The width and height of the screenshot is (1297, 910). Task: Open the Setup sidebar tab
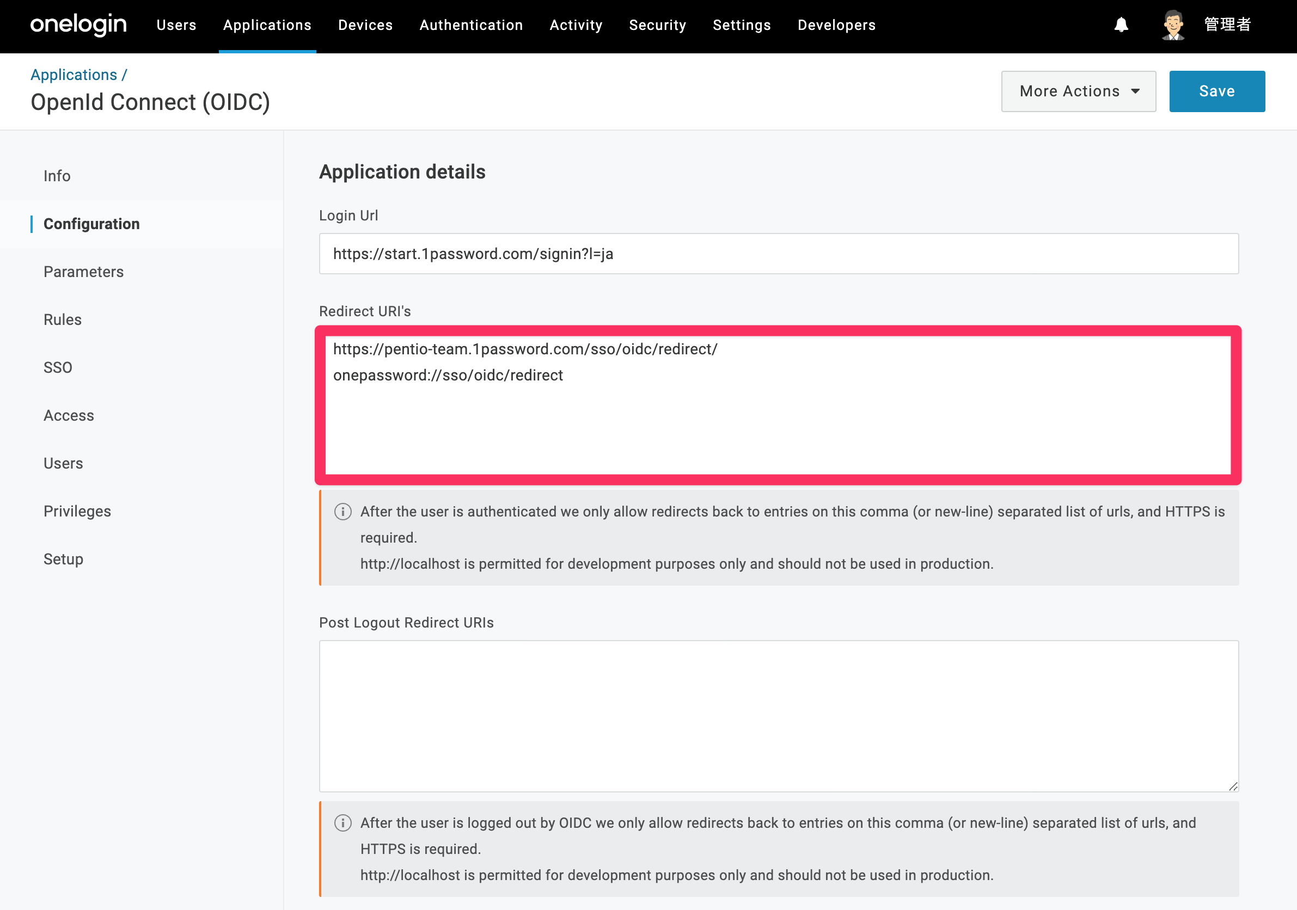tap(141, 559)
